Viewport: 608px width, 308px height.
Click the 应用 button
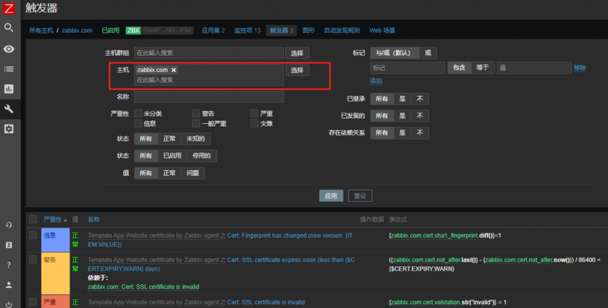331,196
